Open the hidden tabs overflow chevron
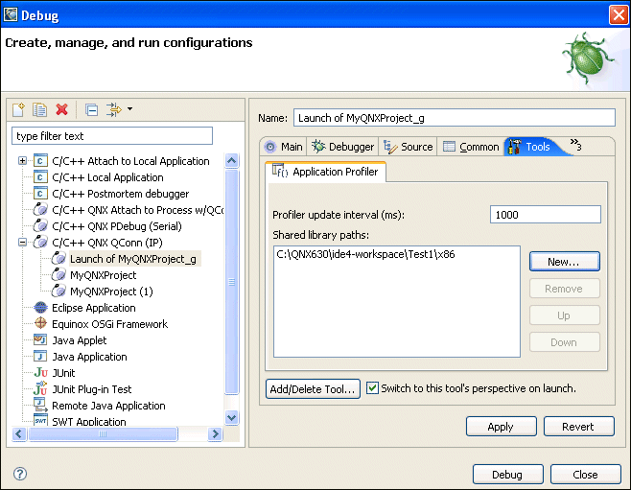631x490 pixels. [575, 145]
